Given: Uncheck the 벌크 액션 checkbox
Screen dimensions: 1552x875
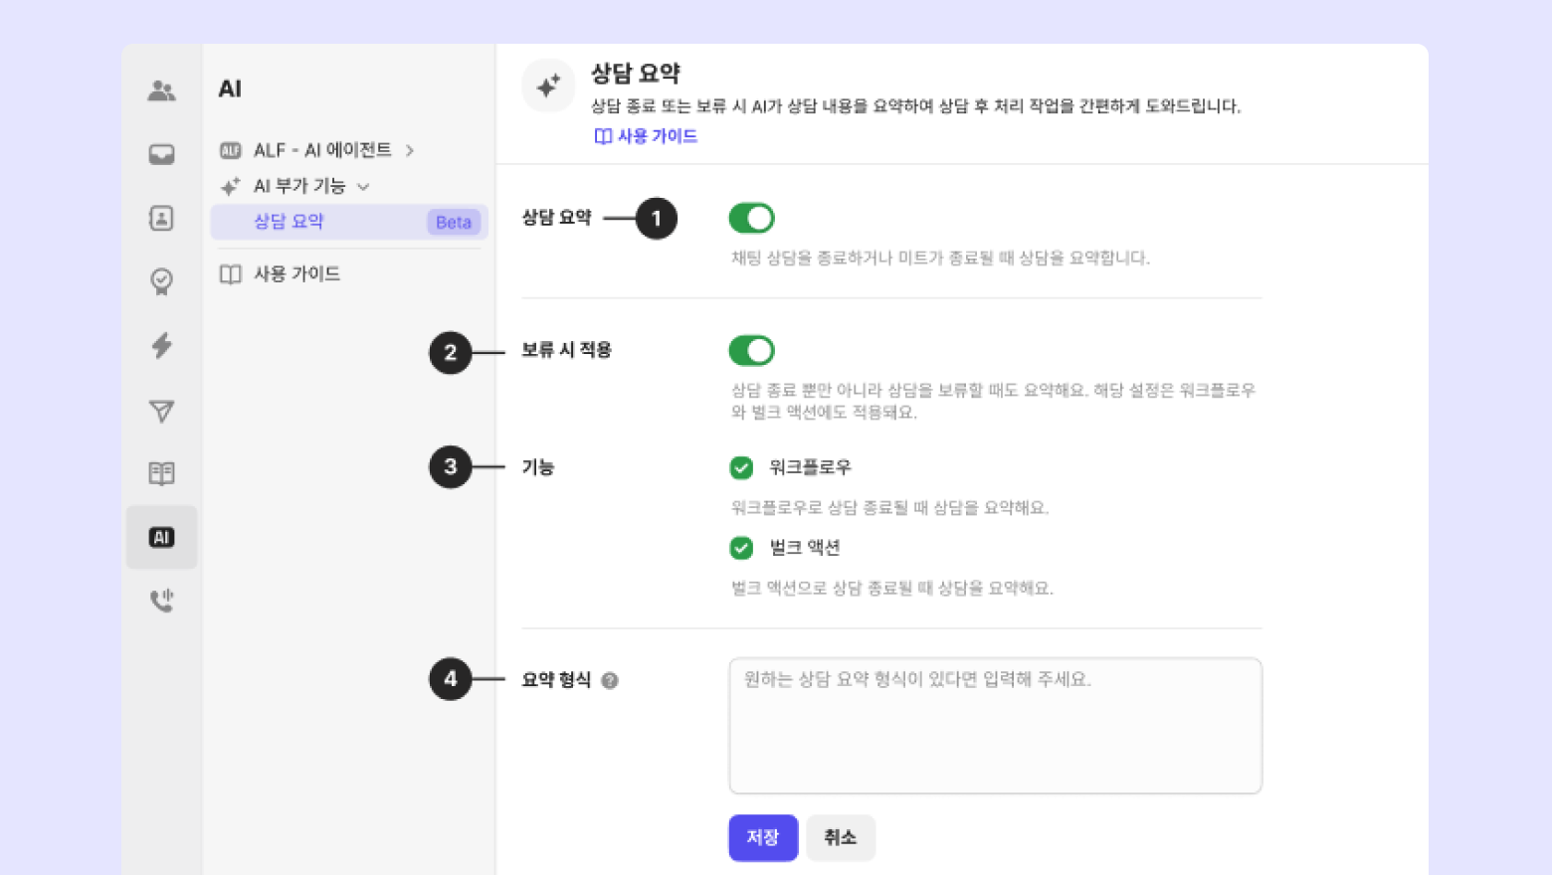Looking at the screenshot, I should tap(741, 548).
